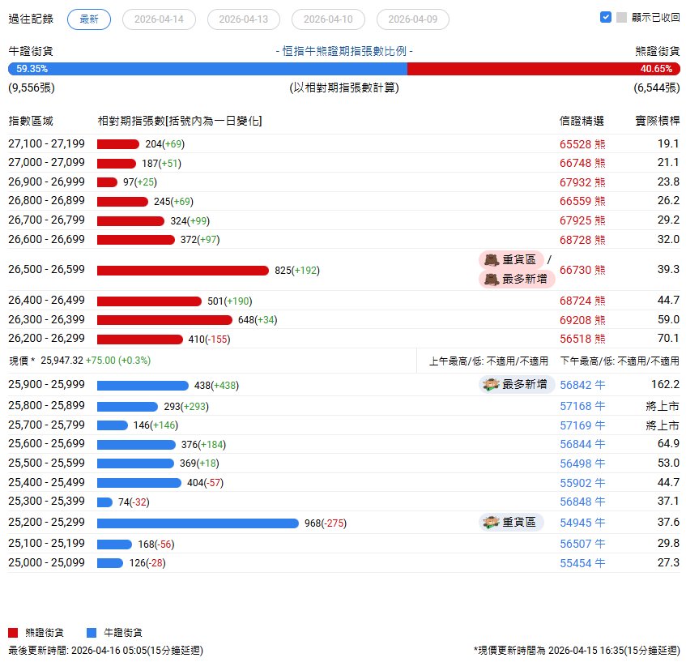The image size is (686, 662).
Task: Click the 恒指牛熊證期指張數比例 title
Action: pyautogui.click(x=344, y=51)
